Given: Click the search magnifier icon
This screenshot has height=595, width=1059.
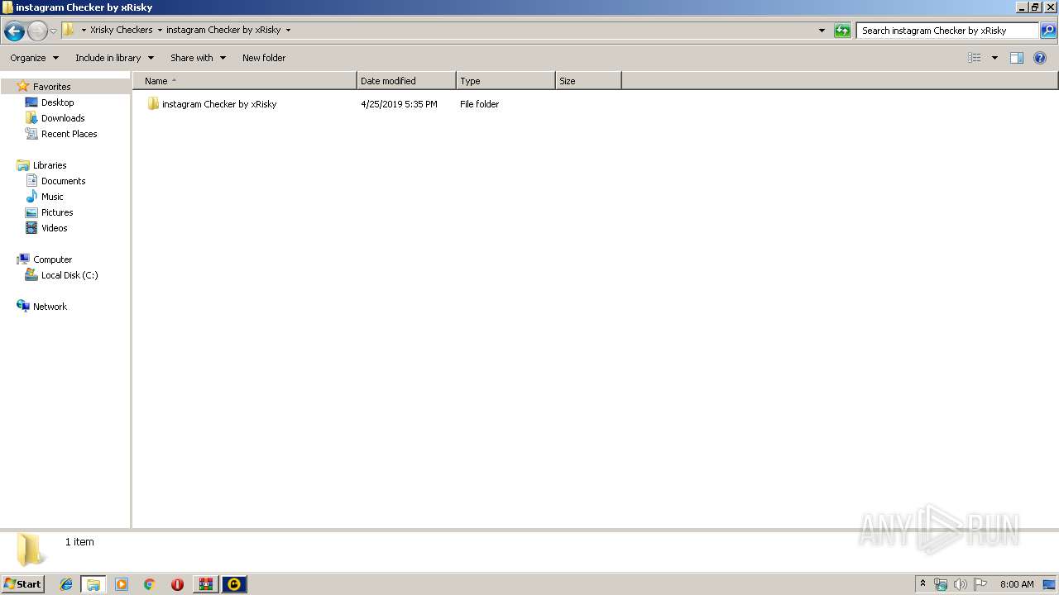Looking at the screenshot, I should coord(1048,31).
